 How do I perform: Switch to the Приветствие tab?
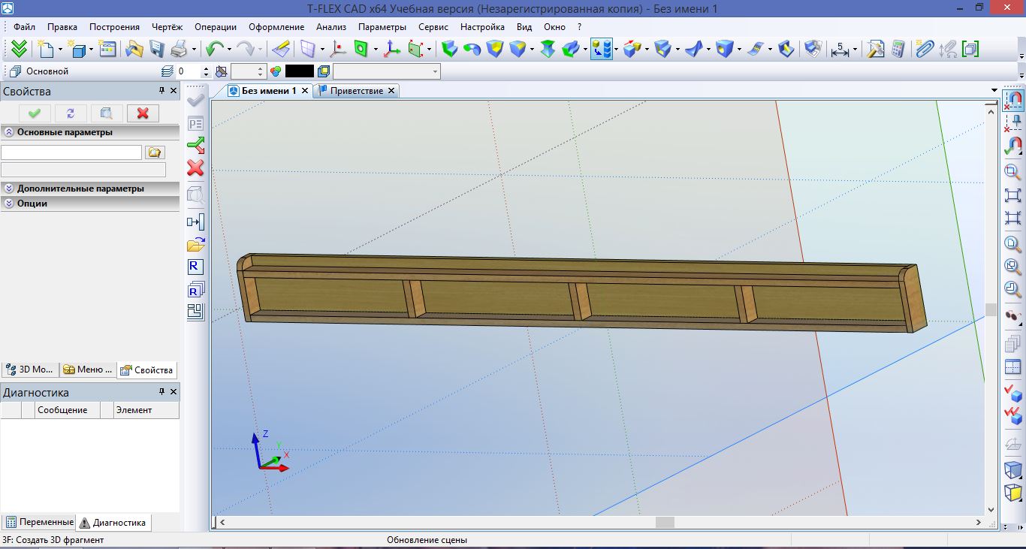pyautogui.click(x=357, y=91)
